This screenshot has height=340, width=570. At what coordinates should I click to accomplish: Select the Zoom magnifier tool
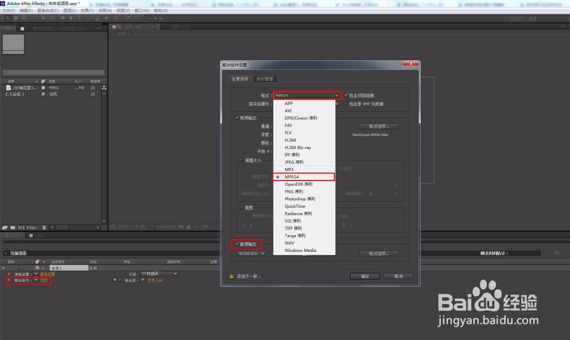click(25, 18)
